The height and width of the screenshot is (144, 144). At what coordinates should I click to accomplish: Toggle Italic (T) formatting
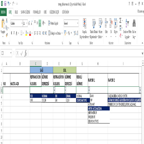point(14,33)
